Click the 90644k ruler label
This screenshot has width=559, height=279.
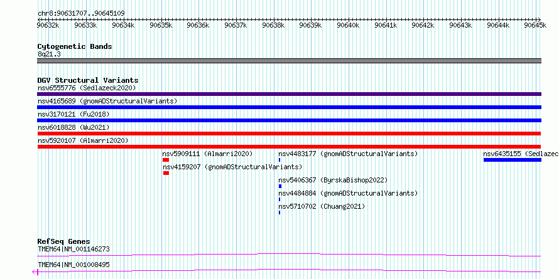[x=498, y=25]
